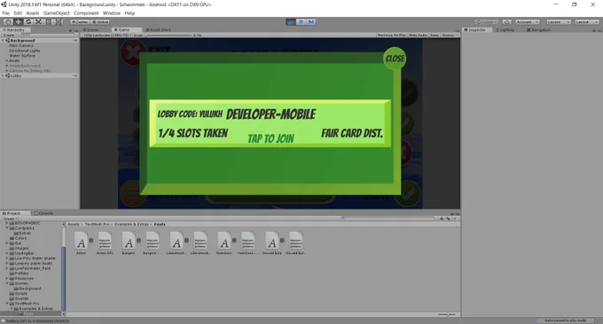
Task: Switch to the Navigation tab
Action: click(538, 29)
